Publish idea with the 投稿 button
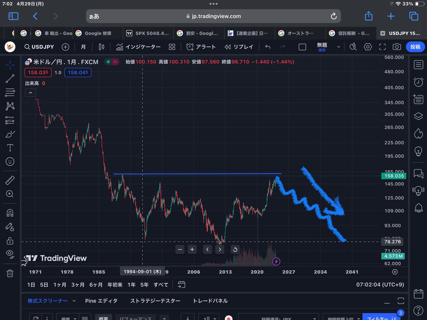The image size is (427, 320). [x=415, y=47]
